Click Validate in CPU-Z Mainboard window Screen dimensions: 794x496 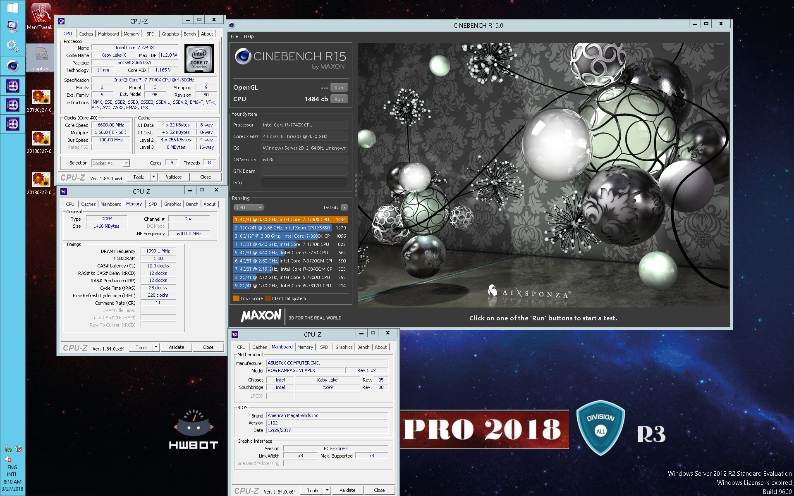tap(347, 490)
